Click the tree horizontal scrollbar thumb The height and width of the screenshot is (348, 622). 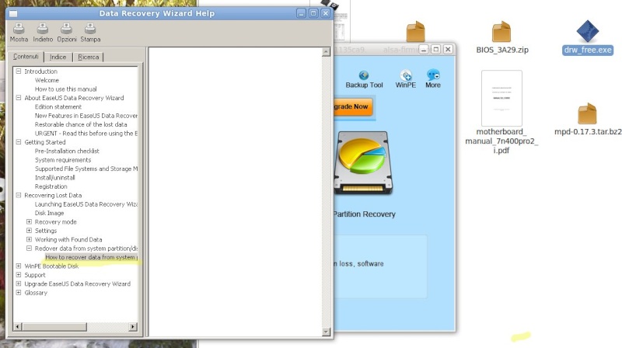click(54, 326)
